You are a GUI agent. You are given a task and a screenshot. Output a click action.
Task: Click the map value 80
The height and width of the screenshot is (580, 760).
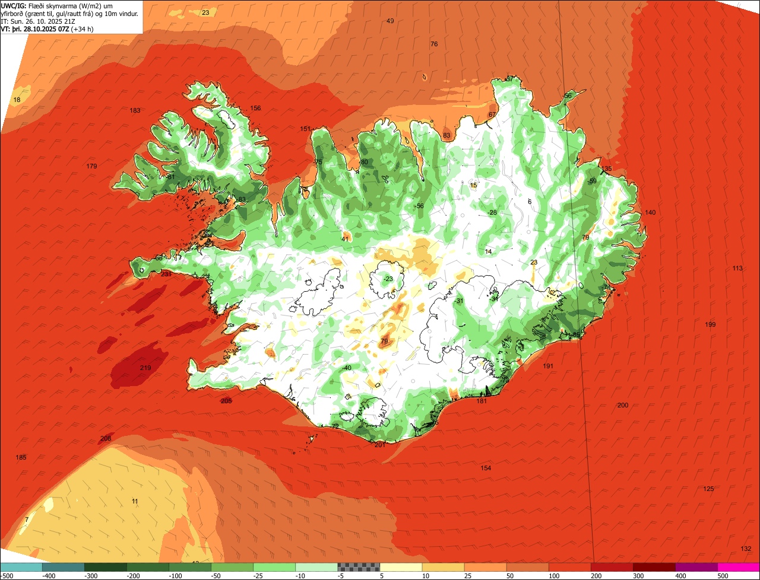[364, 162]
